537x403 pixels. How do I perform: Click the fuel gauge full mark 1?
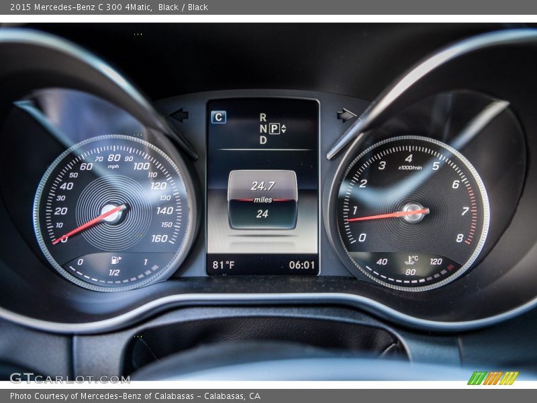tap(146, 262)
